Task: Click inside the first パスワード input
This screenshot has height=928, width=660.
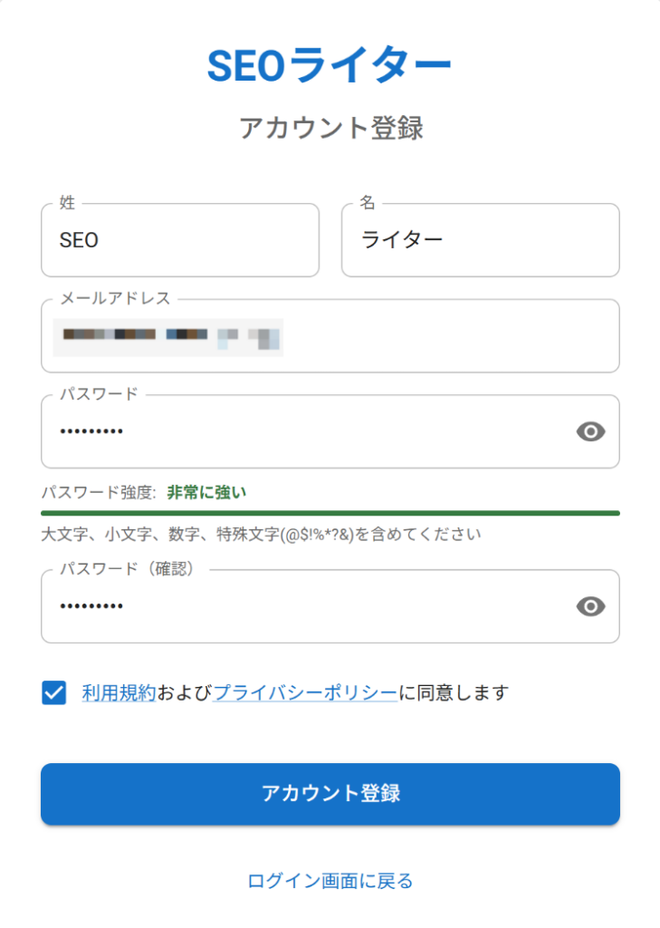Action: tap(299, 432)
